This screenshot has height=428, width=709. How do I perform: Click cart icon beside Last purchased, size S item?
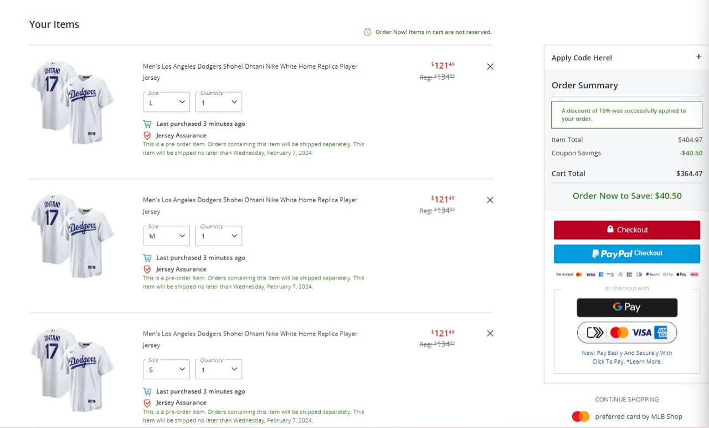pos(147,391)
